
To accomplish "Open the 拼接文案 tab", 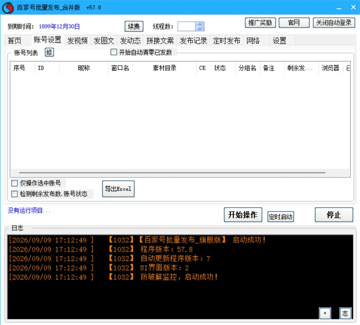I will (160, 41).
